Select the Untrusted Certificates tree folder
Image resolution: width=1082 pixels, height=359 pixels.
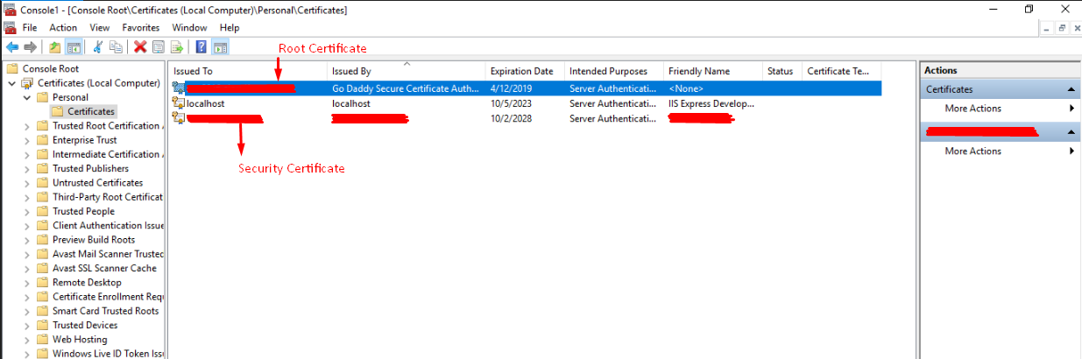97,183
